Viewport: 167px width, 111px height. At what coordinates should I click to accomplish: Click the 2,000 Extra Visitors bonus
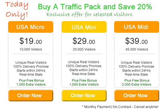tap(136, 84)
